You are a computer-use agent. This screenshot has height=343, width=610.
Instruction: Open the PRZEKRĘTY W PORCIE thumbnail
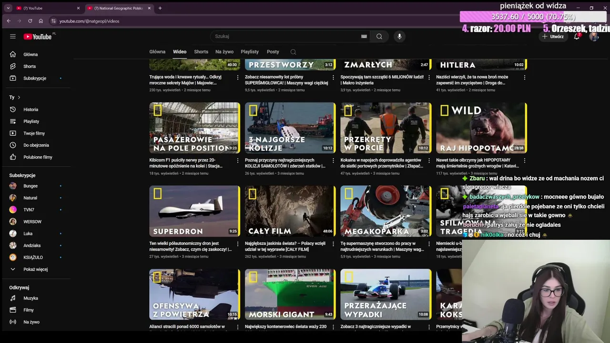(x=386, y=128)
